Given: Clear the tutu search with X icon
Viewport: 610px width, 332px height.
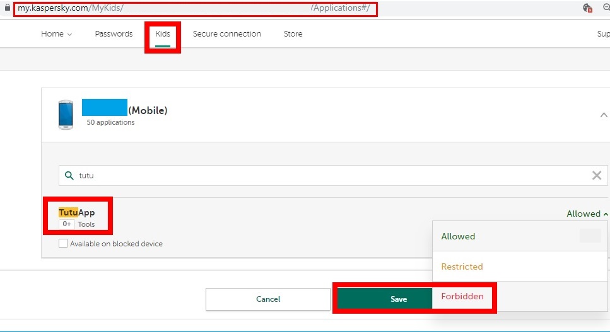Looking at the screenshot, I should click(x=597, y=176).
